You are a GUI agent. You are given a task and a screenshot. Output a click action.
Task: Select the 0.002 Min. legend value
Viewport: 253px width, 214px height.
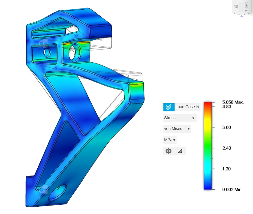point(232,190)
